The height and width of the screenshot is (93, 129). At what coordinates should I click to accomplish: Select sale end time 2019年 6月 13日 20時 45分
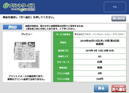100,51
